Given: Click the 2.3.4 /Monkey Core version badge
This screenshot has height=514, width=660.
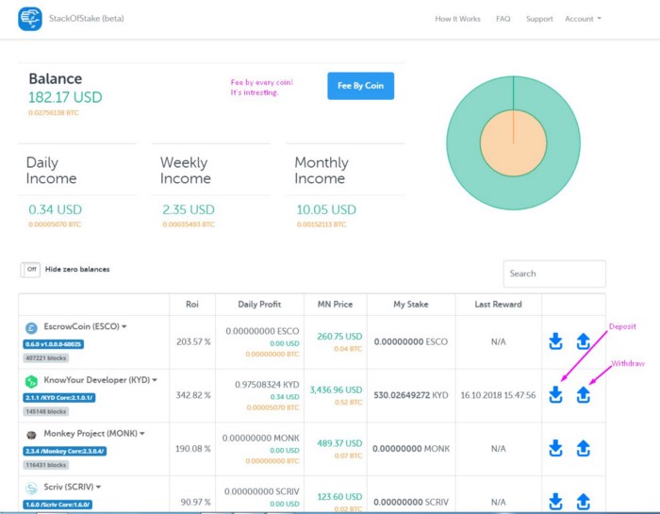Looking at the screenshot, I should coord(64,451).
